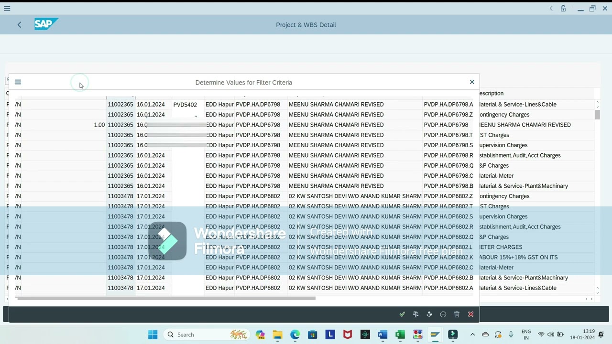
Task: Open the filter dialog hamburger menu
Action: tap(18, 82)
